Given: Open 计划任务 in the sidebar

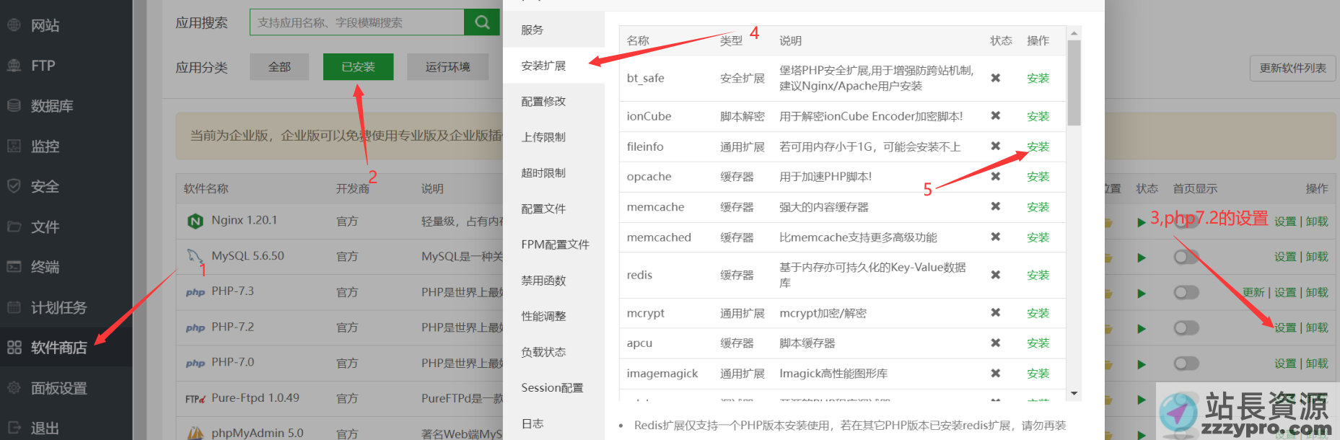Looking at the screenshot, I should [58, 307].
